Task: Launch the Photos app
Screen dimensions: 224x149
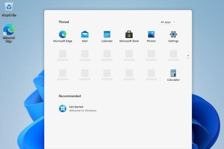Action: tap(151, 36)
